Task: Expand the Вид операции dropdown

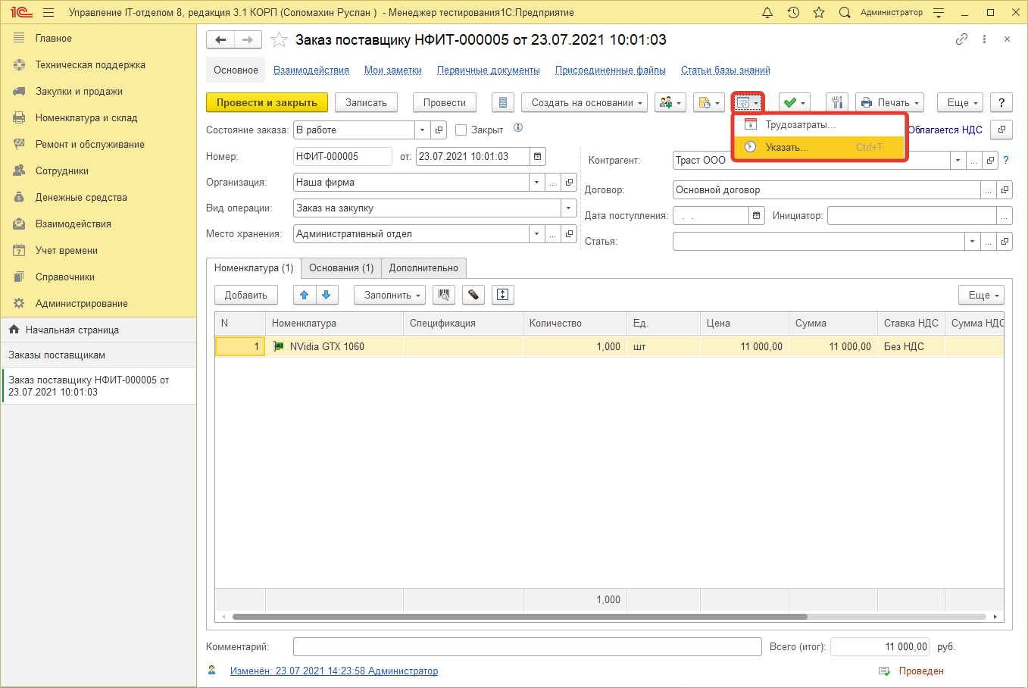Action: pyautogui.click(x=568, y=208)
